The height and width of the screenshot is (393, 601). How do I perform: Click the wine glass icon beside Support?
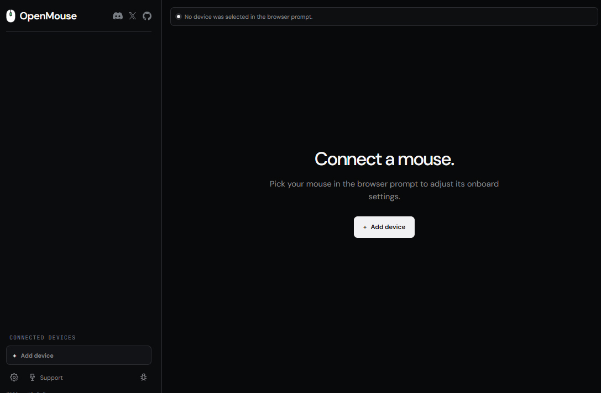(32, 378)
